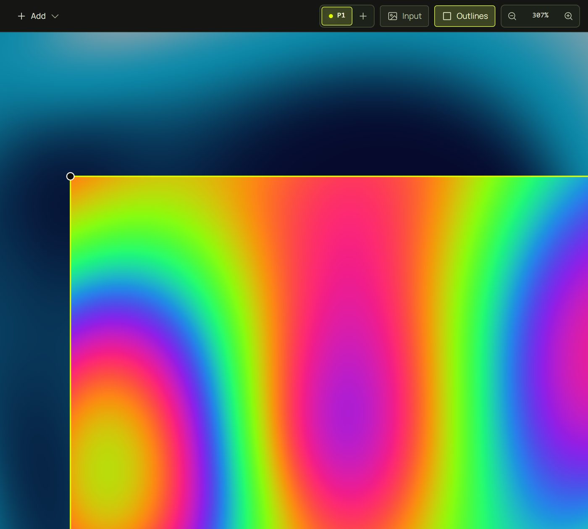Zoom in using the plus magnifier

coord(568,16)
